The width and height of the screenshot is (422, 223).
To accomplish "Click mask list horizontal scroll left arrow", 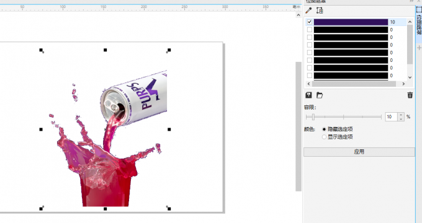I will coord(308,84).
